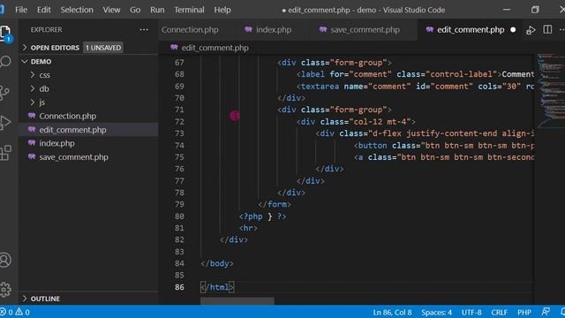Viewport: 565px width, 318px height.
Task: Expand the db folder
Action: point(44,88)
